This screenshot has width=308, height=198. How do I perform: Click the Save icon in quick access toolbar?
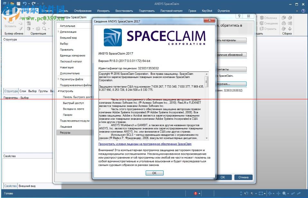[x=18, y=3]
